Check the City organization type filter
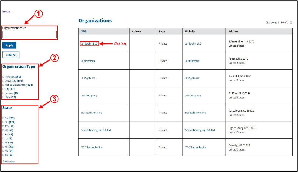Image resolution: width=298 pixels, height=172 pixels. pos(3,89)
